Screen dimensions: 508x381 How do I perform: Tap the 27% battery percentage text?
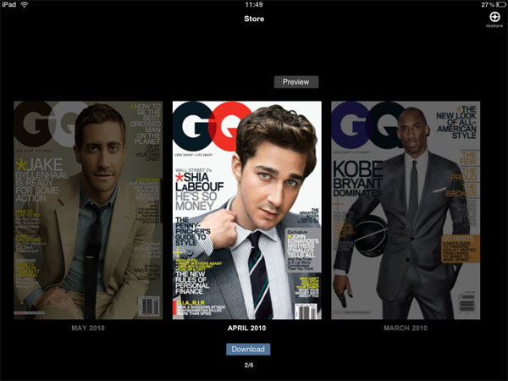coord(488,4)
